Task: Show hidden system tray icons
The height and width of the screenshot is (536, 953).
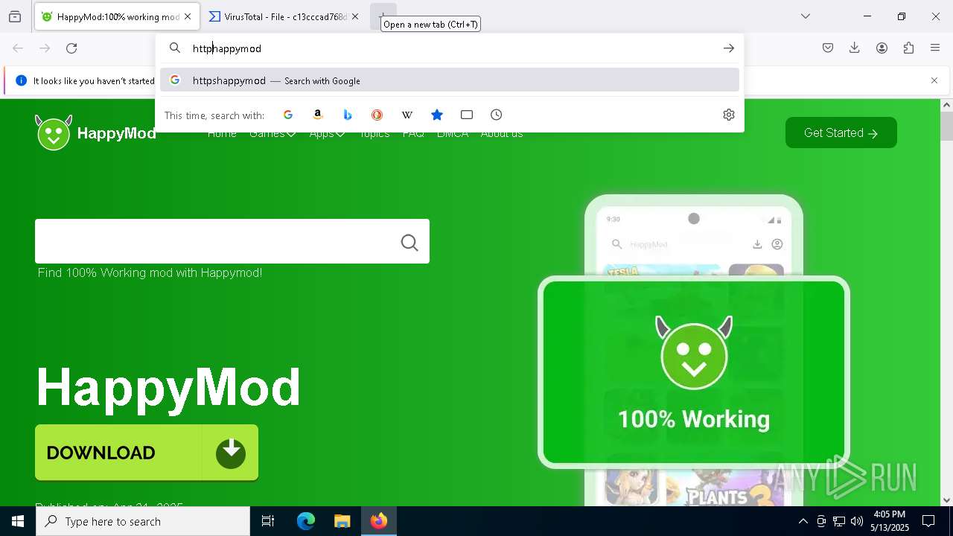Action: 803,521
